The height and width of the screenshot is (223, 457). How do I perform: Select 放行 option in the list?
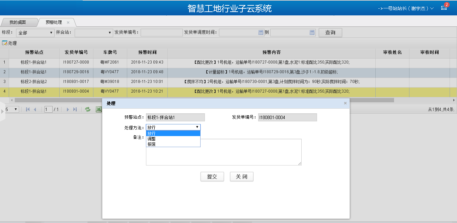[x=173, y=133]
